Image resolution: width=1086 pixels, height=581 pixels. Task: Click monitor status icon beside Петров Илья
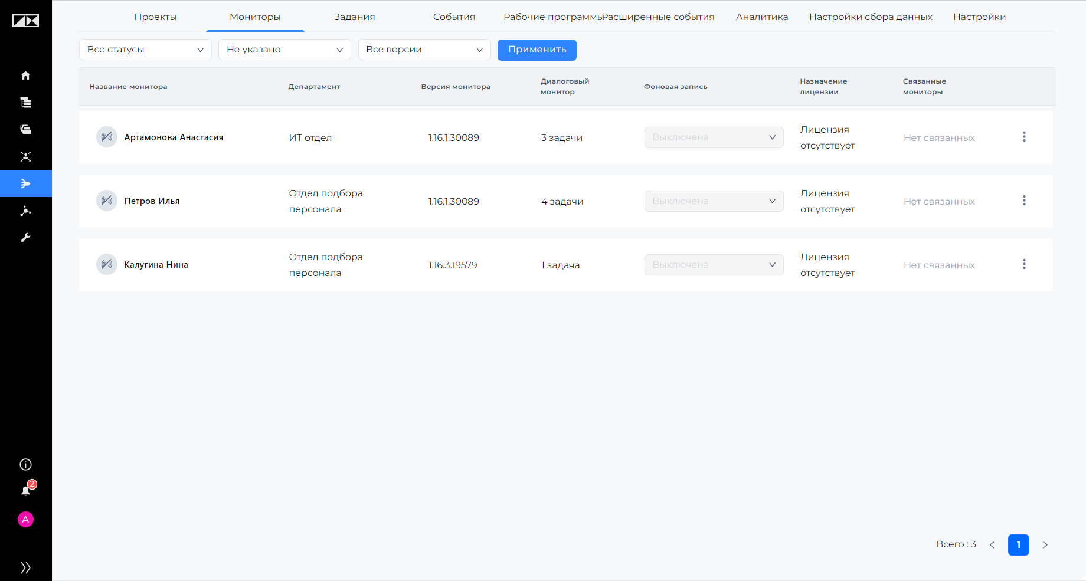coord(107,201)
